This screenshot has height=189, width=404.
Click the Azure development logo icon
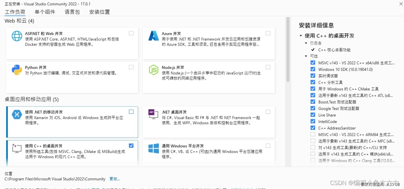(153, 36)
